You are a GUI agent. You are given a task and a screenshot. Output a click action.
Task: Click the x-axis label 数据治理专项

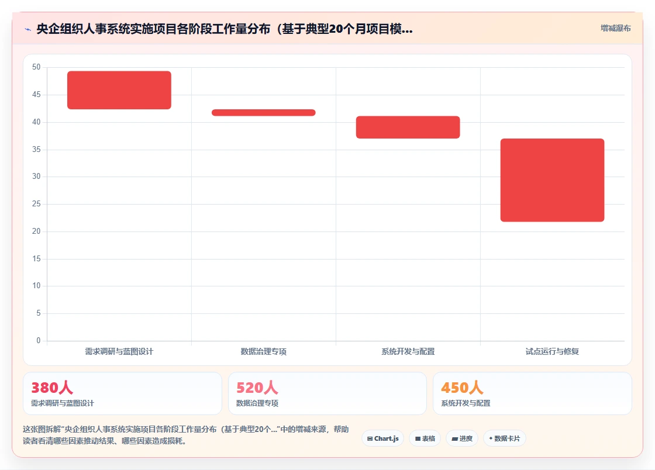(264, 351)
